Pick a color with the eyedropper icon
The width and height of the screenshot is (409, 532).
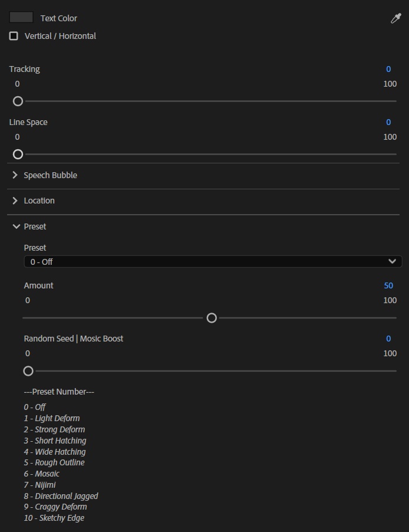coord(396,18)
